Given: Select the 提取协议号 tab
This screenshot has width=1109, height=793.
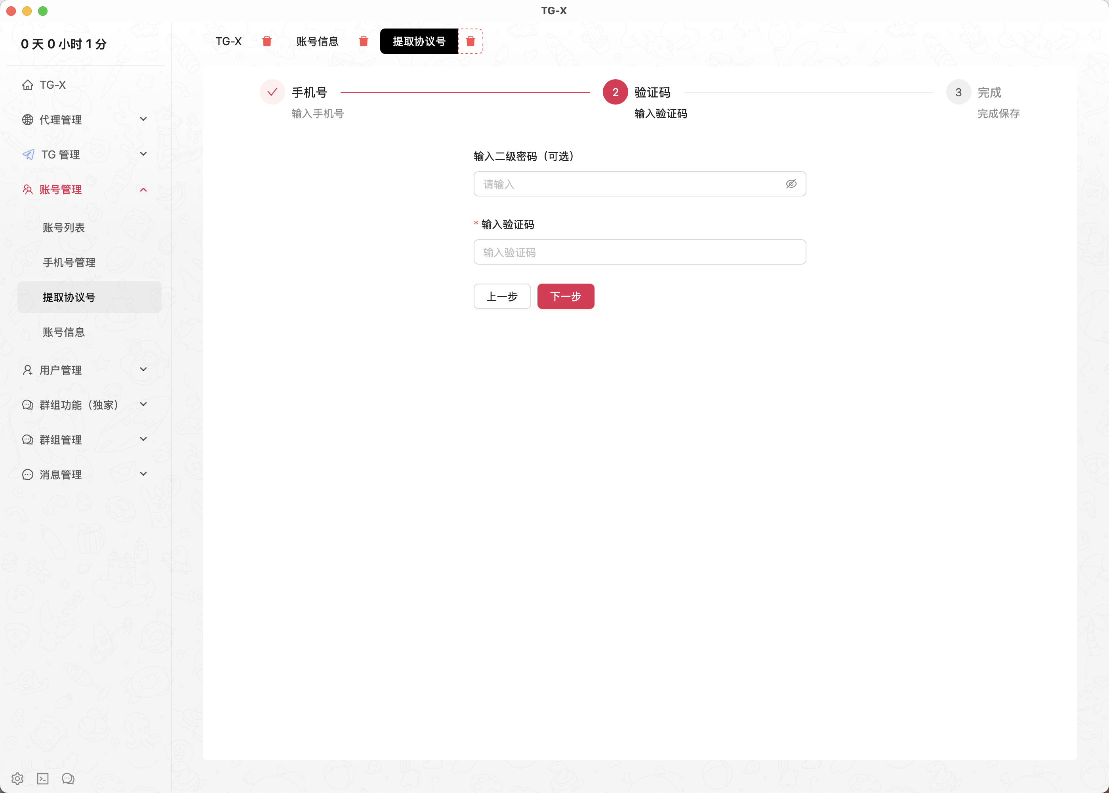Looking at the screenshot, I should click(x=419, y=42).
